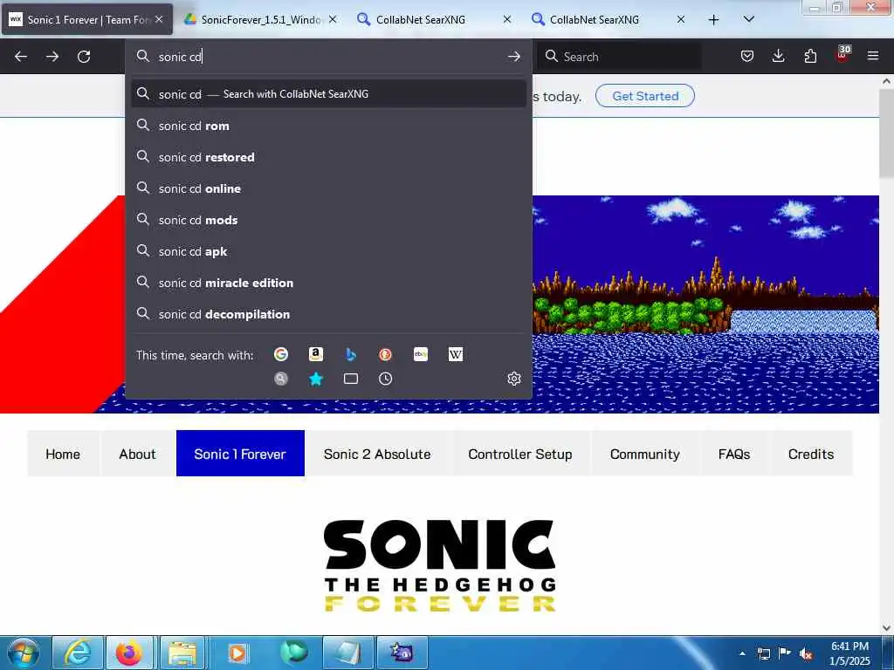This screenshot has height=670, width=894.
Task: Close the second CollabNet SearXNG tab
Action: pos(681,19)
